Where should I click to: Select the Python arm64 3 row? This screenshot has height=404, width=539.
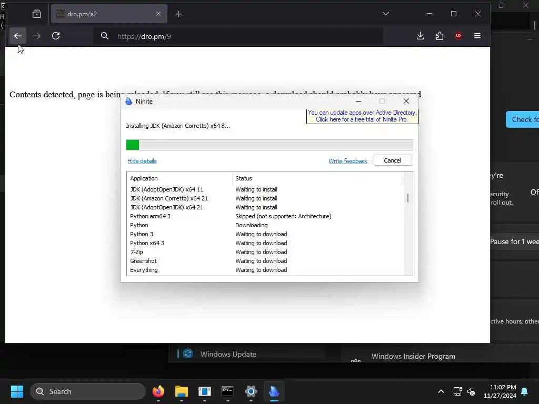(264, 216)
